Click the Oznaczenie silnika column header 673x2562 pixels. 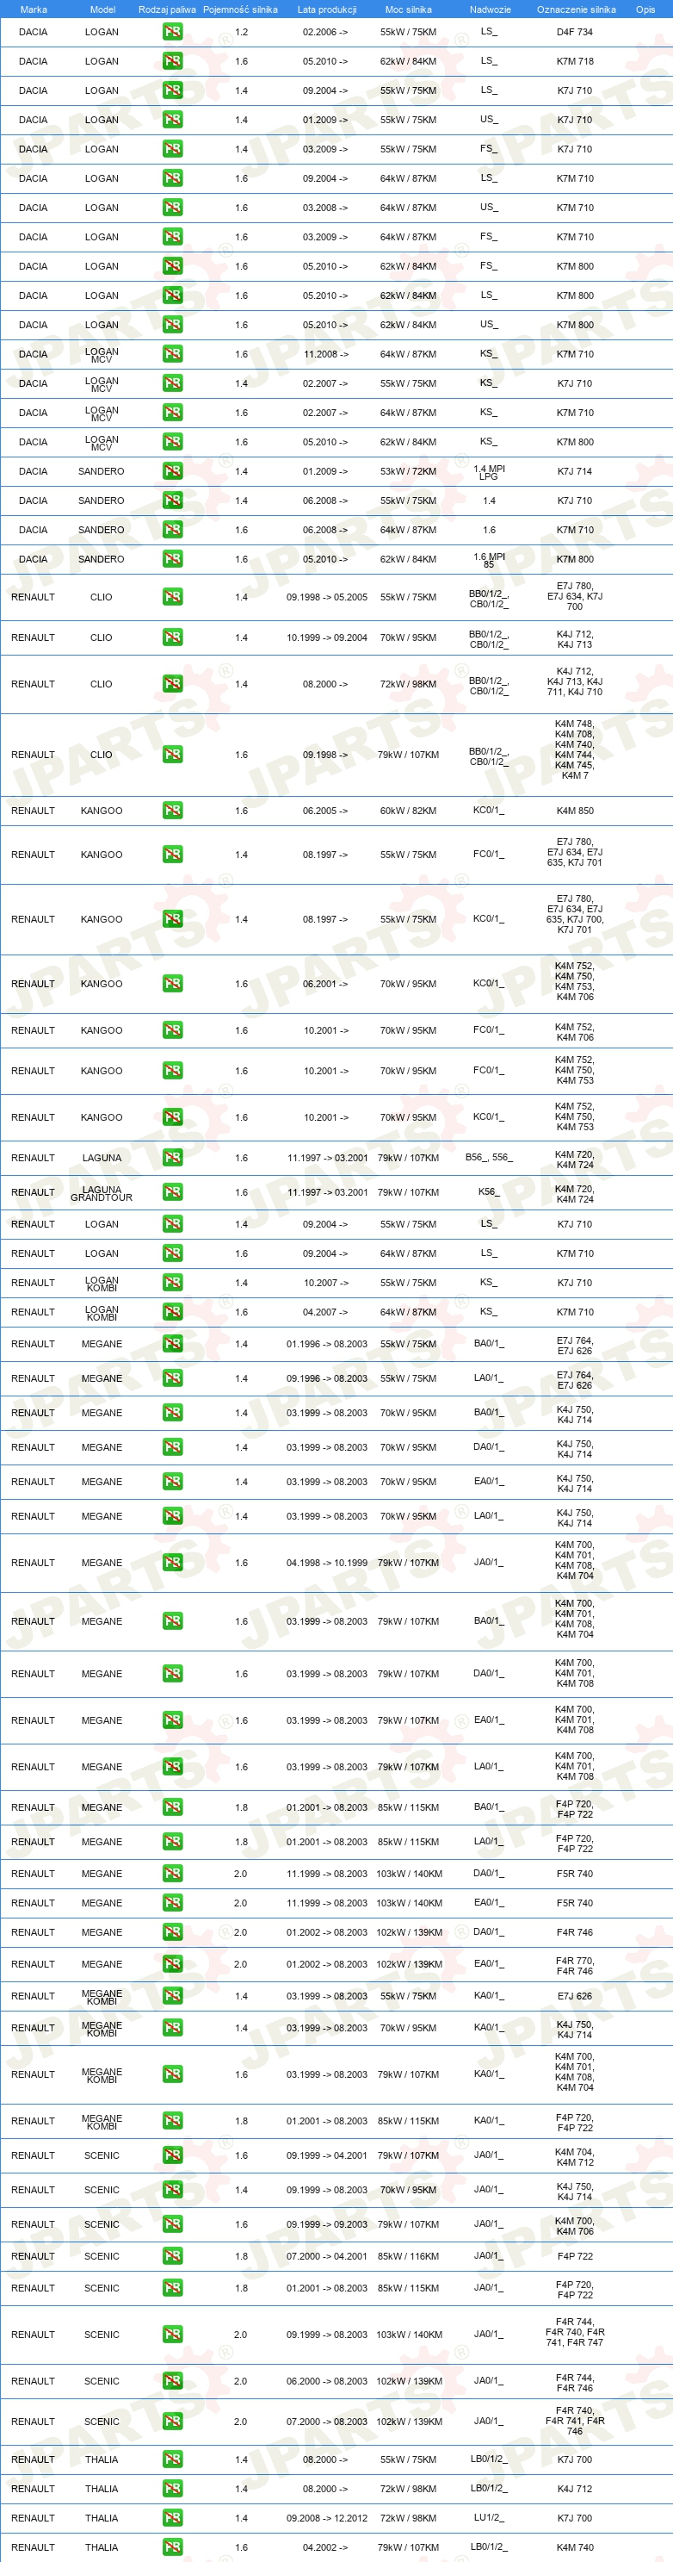click(576, 9)
